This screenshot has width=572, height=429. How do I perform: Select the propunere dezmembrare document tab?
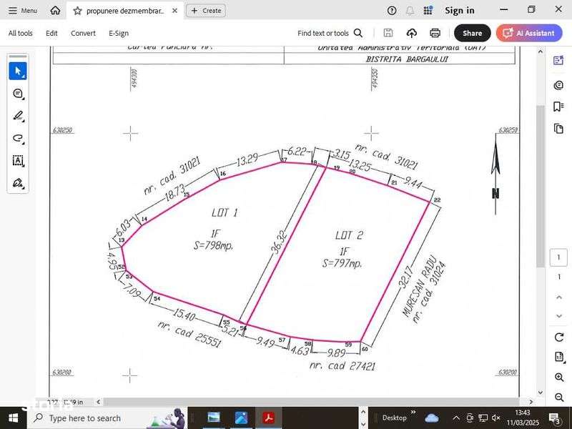point(125,11)
